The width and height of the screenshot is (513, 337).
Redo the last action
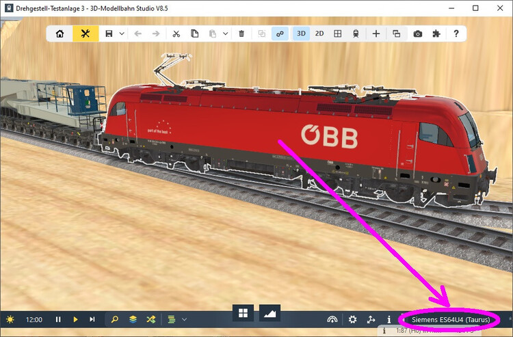[156, 33]
